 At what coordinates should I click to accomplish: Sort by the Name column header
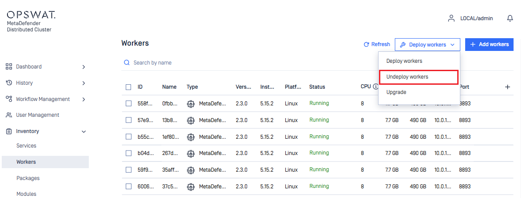(169, 87)
